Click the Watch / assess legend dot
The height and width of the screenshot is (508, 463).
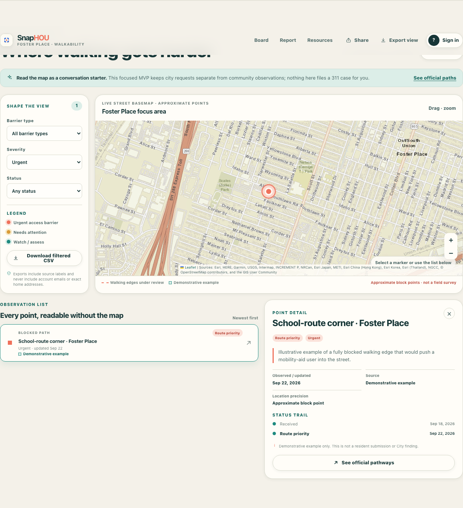pos(9,242)
